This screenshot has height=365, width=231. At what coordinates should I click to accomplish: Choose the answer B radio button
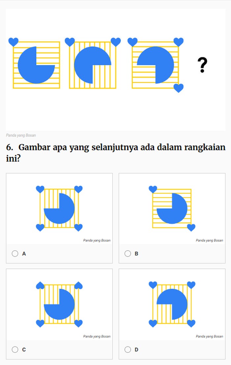point(128,254)
